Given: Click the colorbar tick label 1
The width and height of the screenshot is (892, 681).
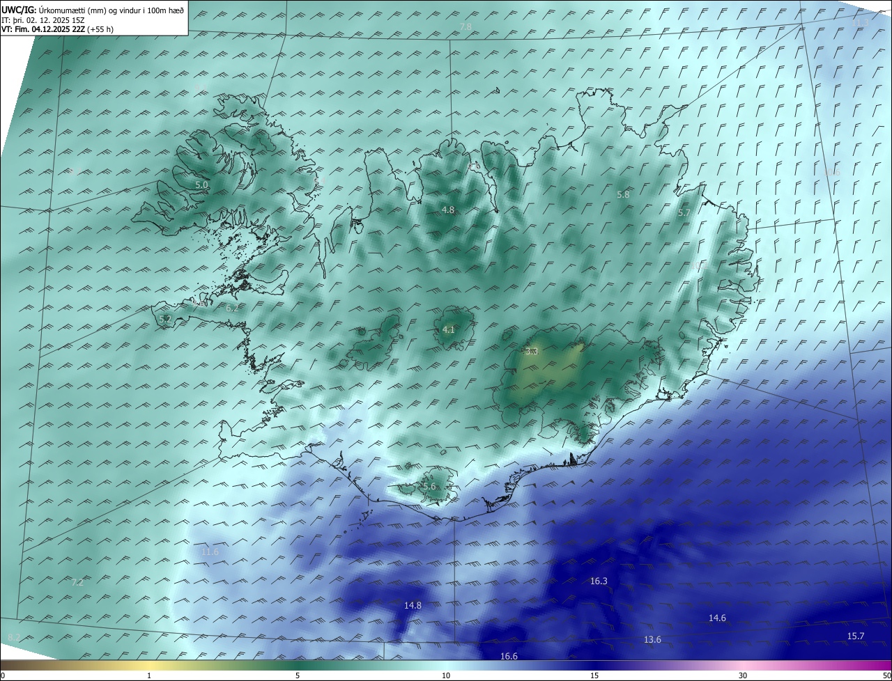Looking at the screenshot, I should [149, 676].
